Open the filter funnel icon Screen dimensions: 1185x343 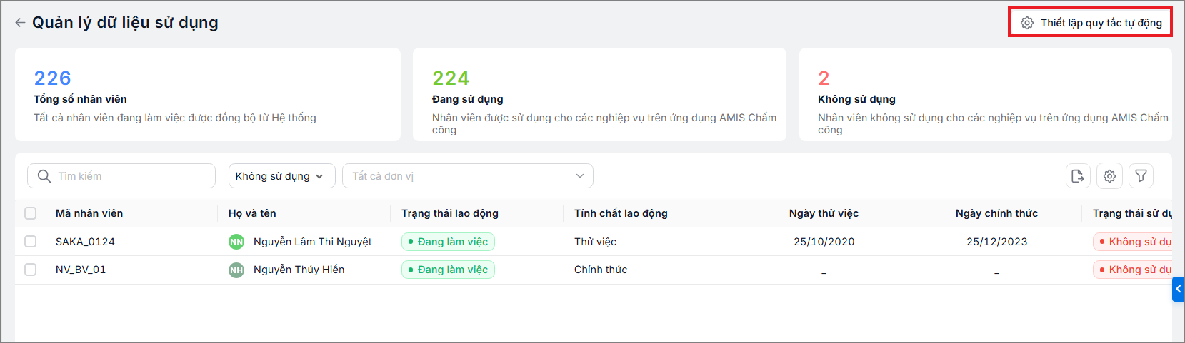(x=1141, y=175)
